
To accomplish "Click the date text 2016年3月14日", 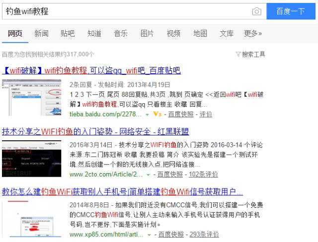I will point(91,145).
